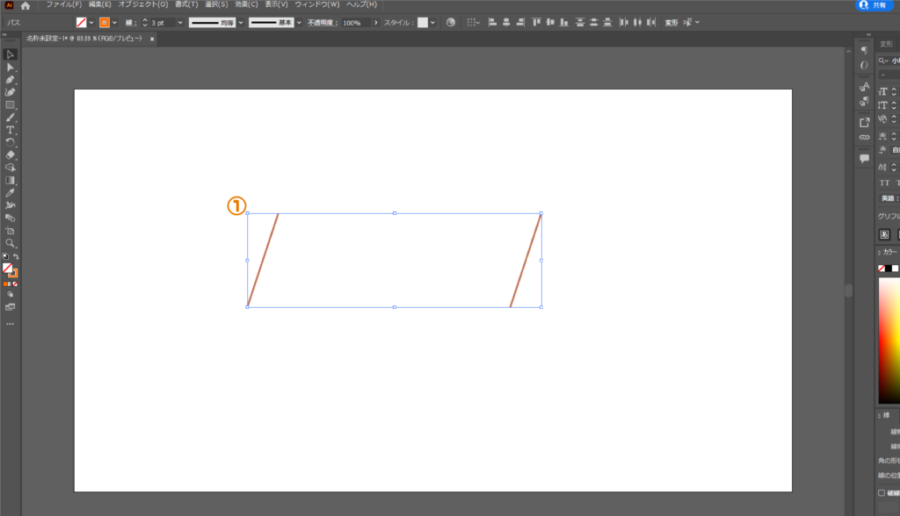Reset default fill and stroke
This screenshot has width=900, height=516.
(6, 257)
